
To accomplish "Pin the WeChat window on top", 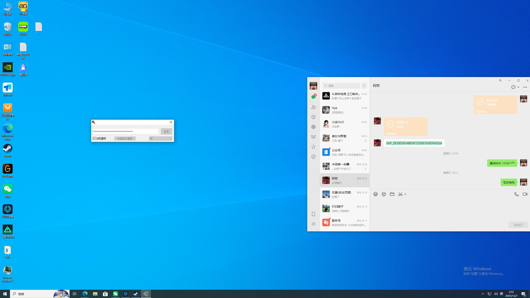I will pyautogui.click(x=500, y=80).
